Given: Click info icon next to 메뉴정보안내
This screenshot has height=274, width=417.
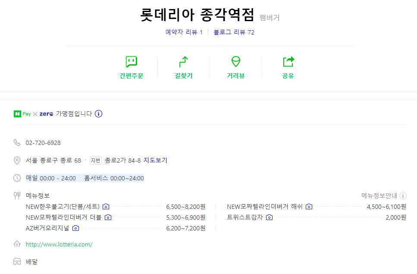Looking at the screenshot, I should (403, 196).
